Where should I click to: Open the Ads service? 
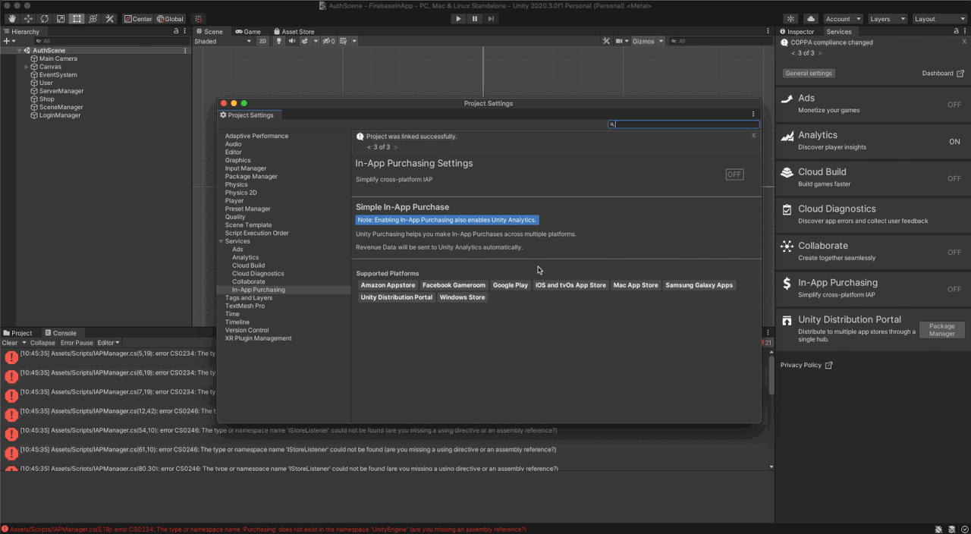[x=872, y=104]
